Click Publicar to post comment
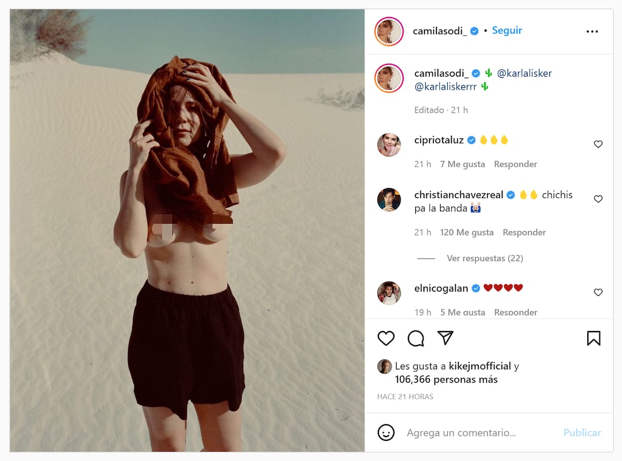622x461 pixels. pyautogui.click(x=582, y=433)
